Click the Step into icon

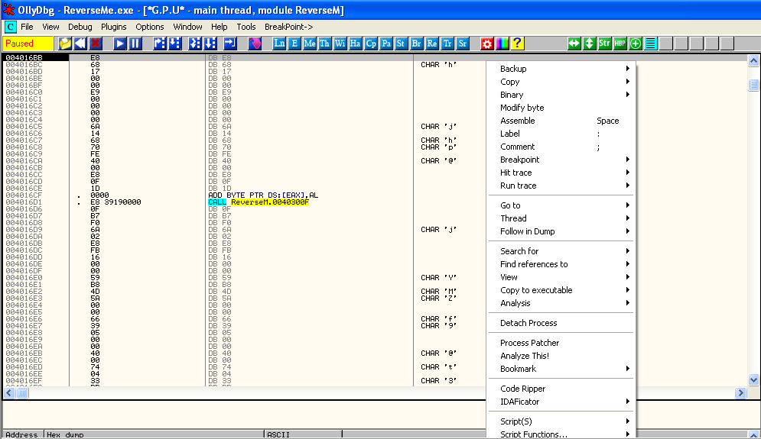[159, 44]
